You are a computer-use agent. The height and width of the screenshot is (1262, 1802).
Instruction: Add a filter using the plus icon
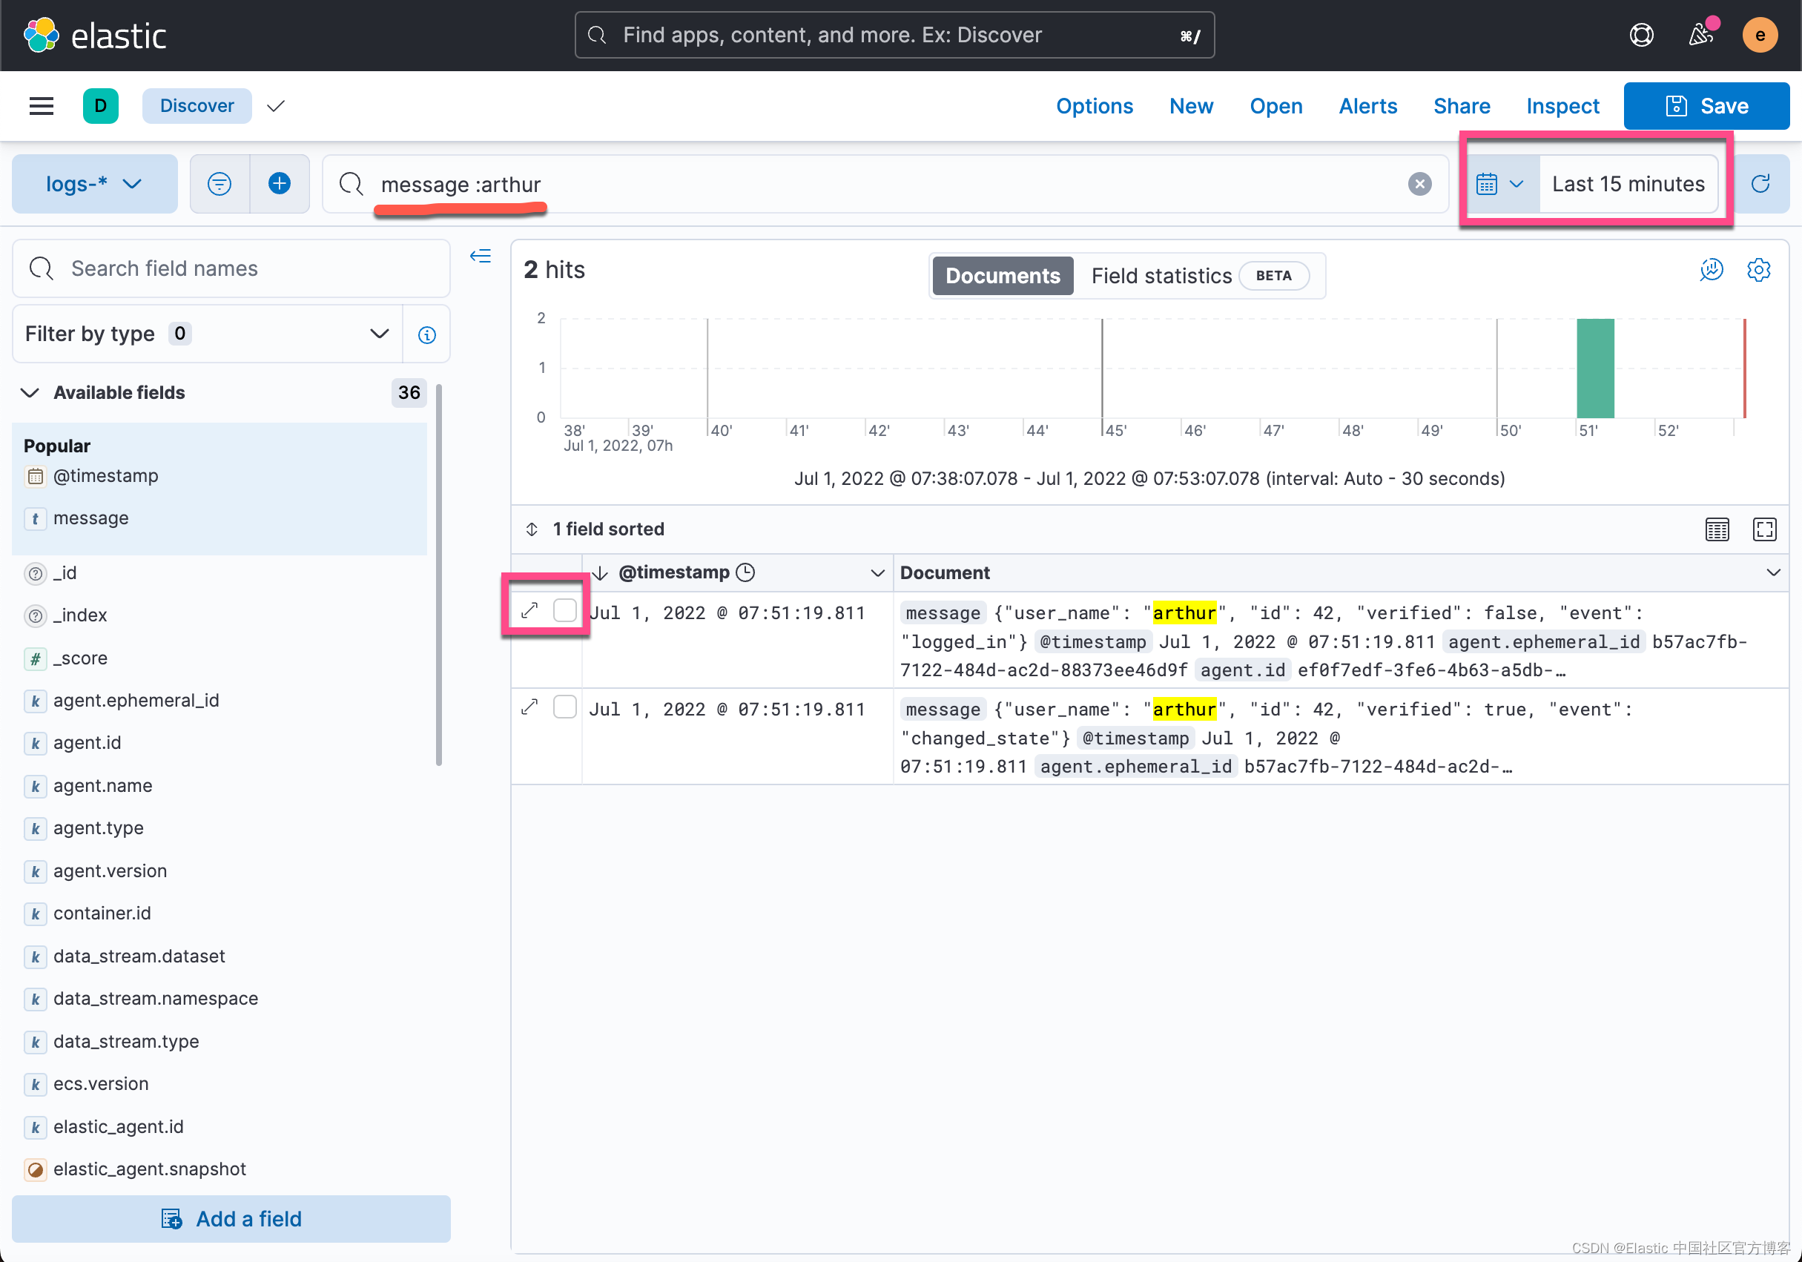tap(280, 183)
